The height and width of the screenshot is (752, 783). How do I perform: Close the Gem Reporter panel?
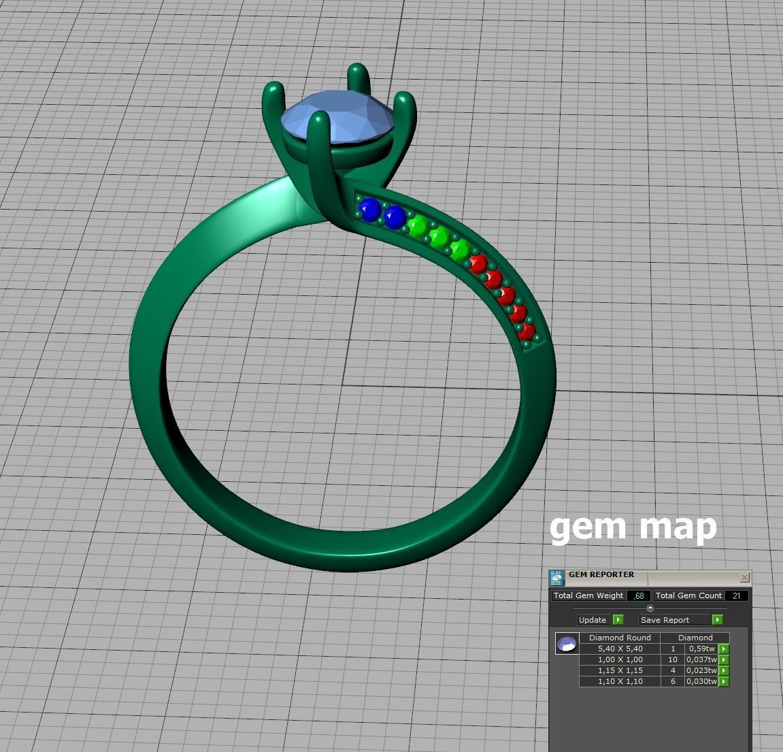tap(744, 578)
